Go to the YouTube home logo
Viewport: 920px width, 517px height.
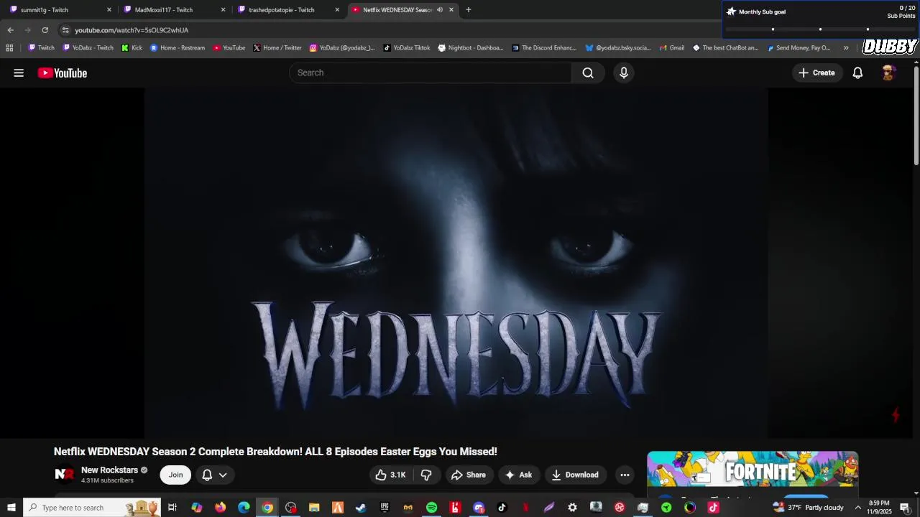point(63,73)
